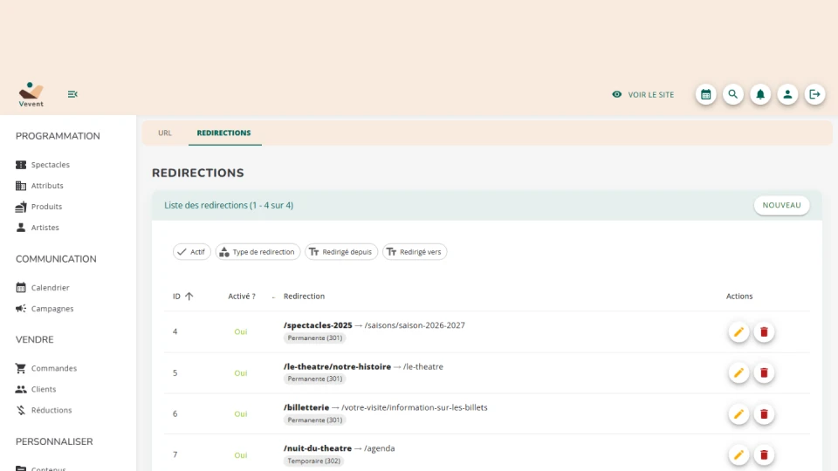Edit the /le-theatre/notre-histoire redirection

click(x=738, y=373)
